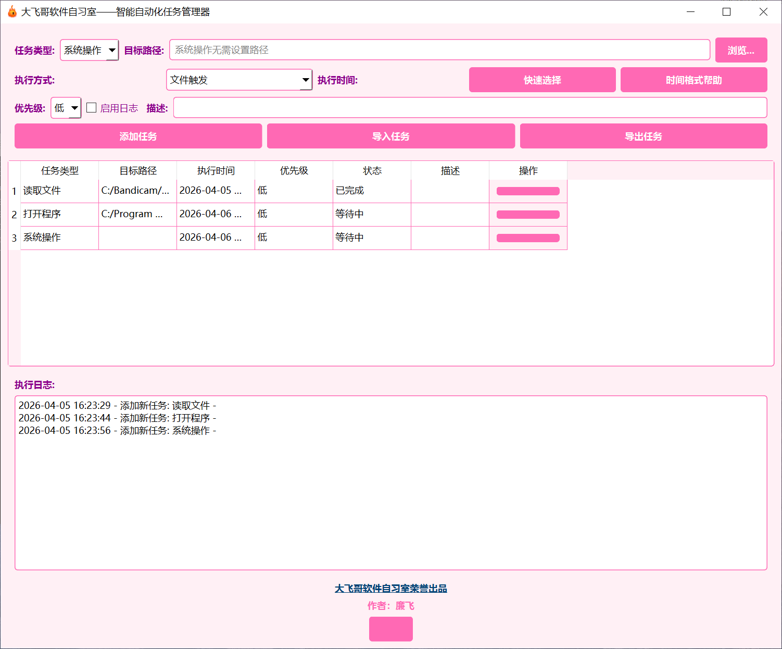This screenshot has width=782, height=649.
Task: Open 时间格式帮助 button
Action: coord(693,80)
